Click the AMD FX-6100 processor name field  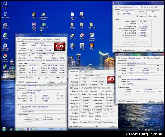pyautogui.click(x=40, y=43)
